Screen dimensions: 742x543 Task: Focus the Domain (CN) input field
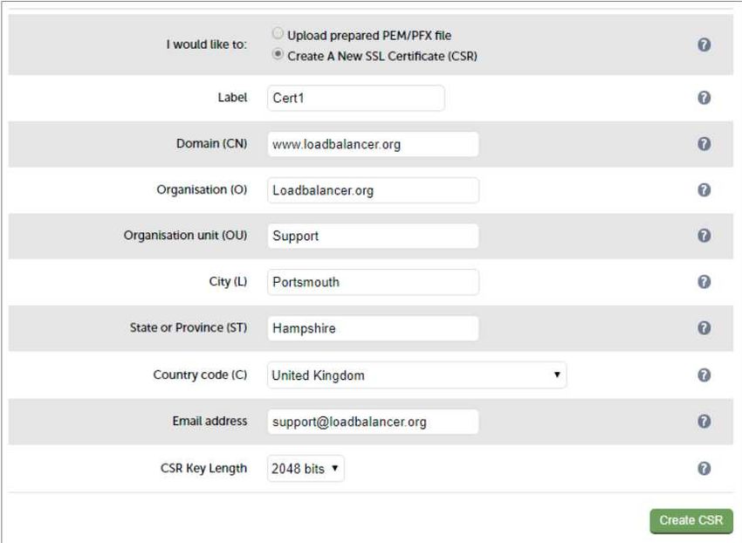pyautogui.click(x=373, y=144)
